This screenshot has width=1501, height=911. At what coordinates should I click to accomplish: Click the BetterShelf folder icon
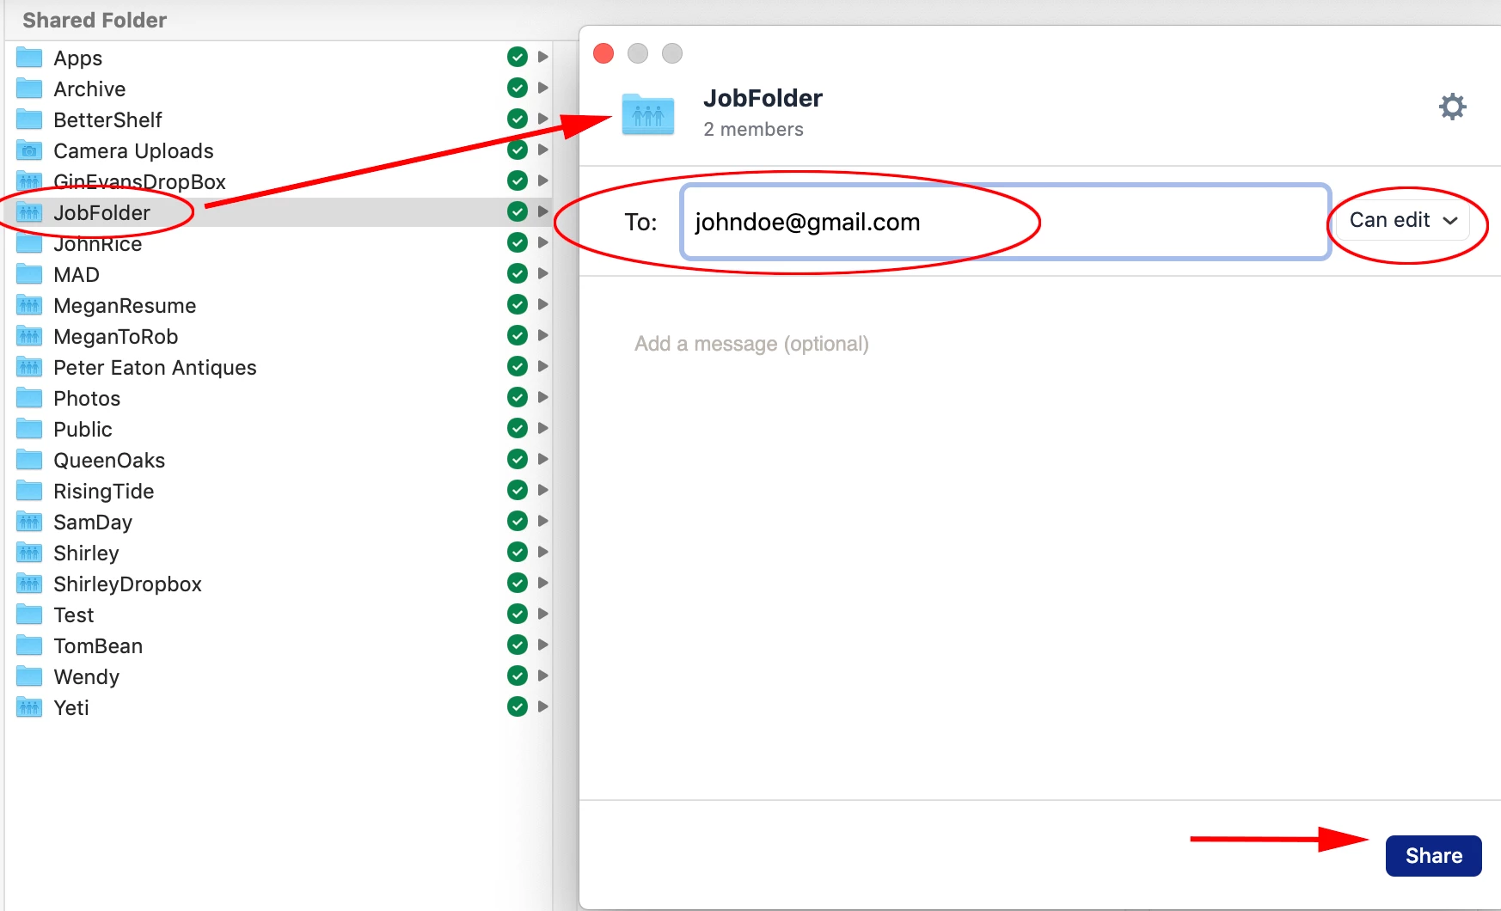29,119
